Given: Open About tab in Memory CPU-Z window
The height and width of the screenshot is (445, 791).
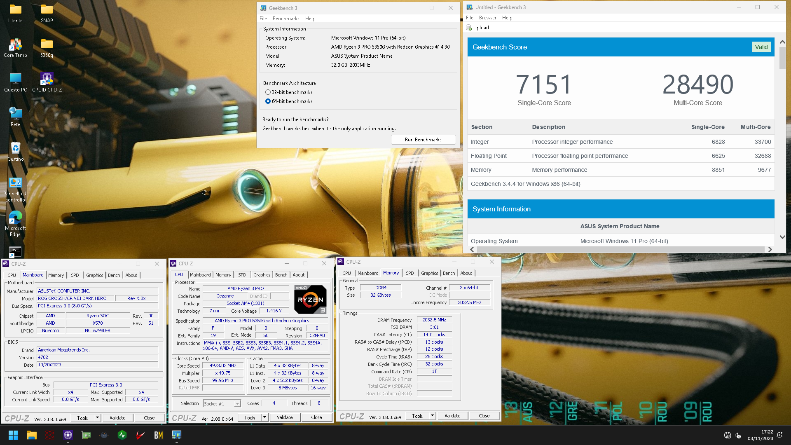Looking at the screenshot, I should [466, 273].
